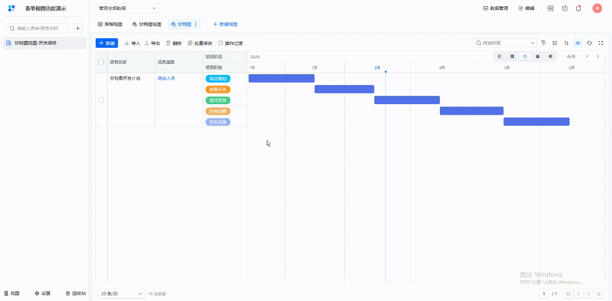This screenshot has height=301, width=612.
Task: Click the filter funnel icon
Action: 544,43
